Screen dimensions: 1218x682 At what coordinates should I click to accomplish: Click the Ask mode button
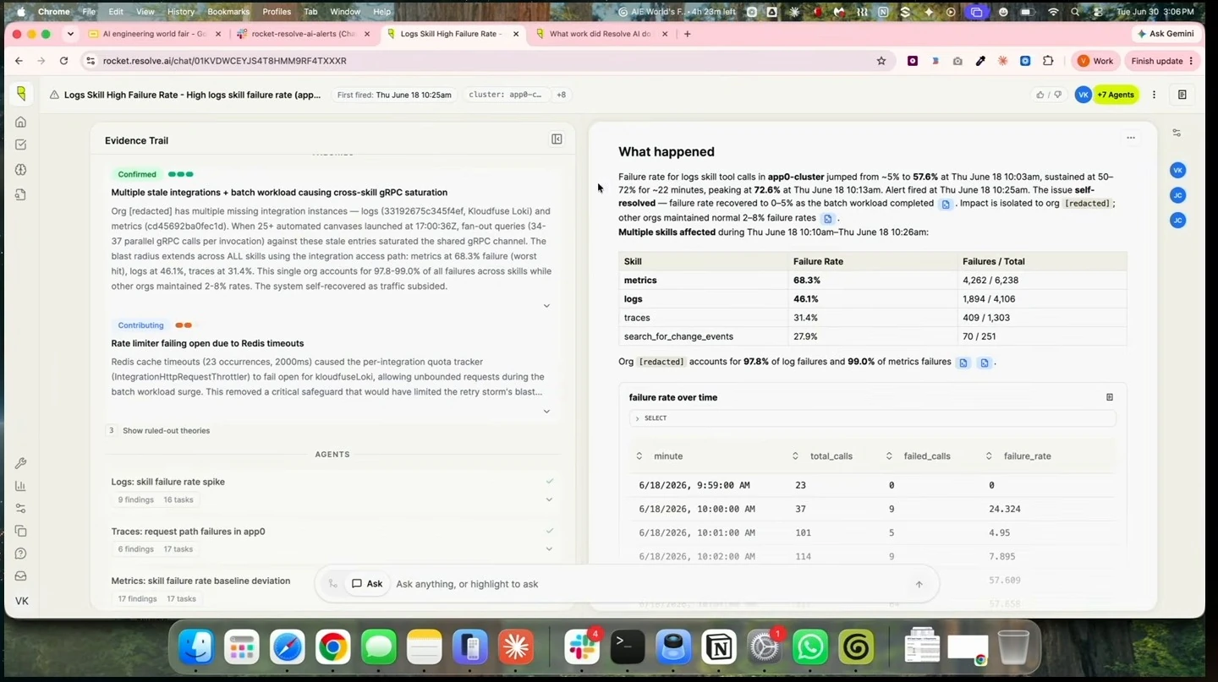pyautogui.click(x=367, y=584)
